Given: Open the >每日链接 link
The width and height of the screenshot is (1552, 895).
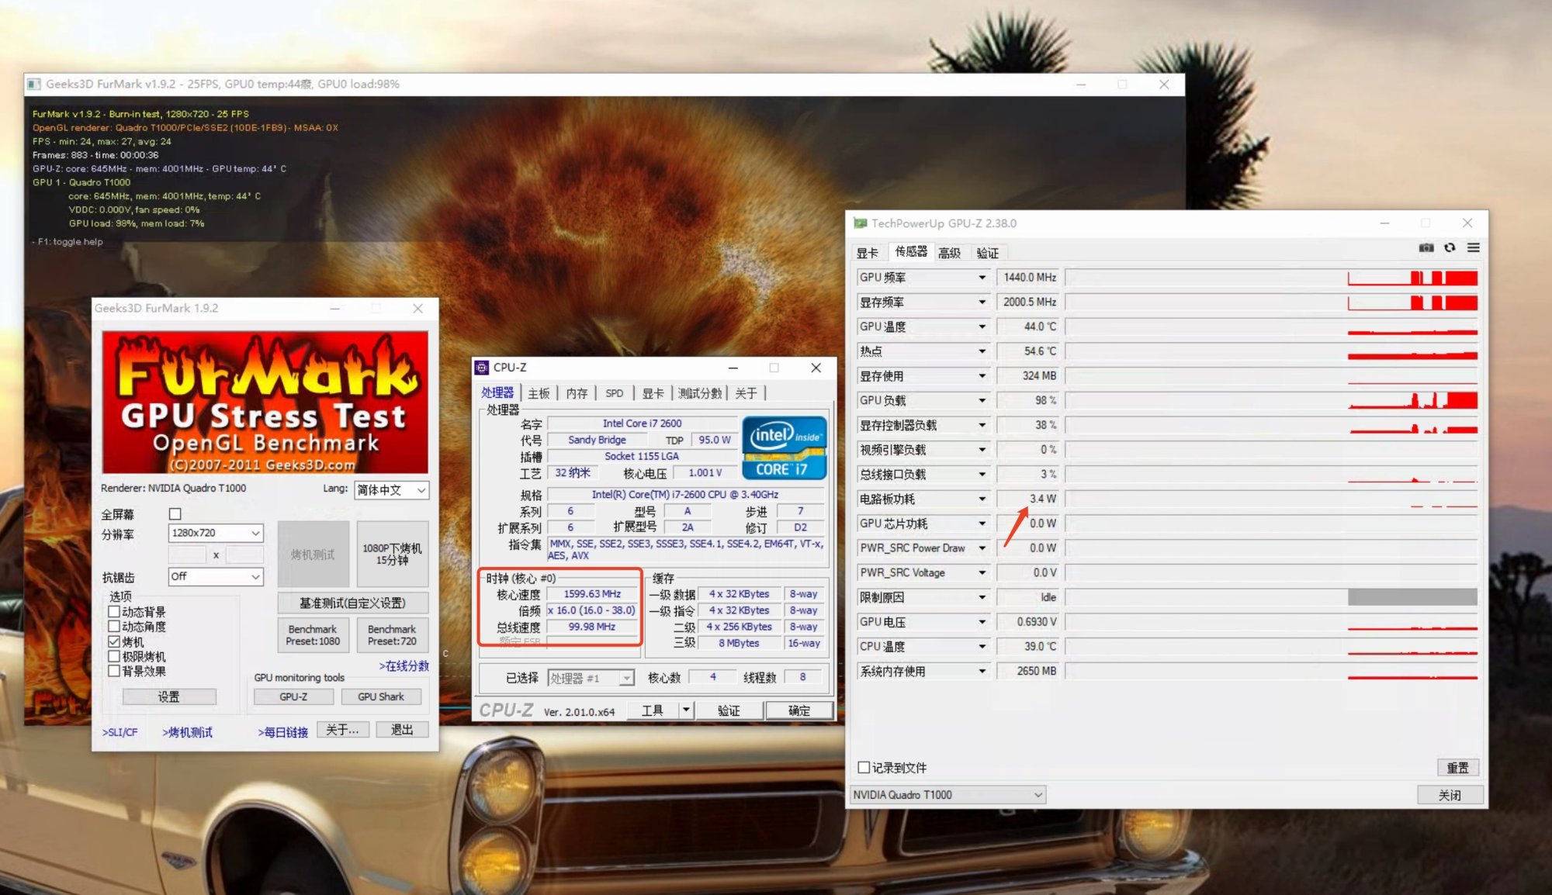Looking at the screenshot, I should coord(282,732).
